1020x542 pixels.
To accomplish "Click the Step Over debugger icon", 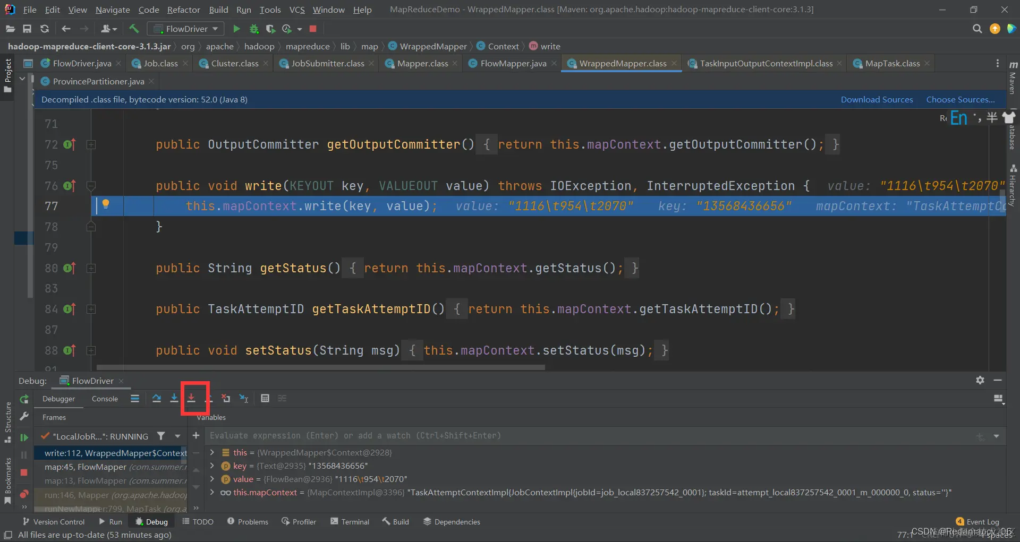I will tap(157, 398).
